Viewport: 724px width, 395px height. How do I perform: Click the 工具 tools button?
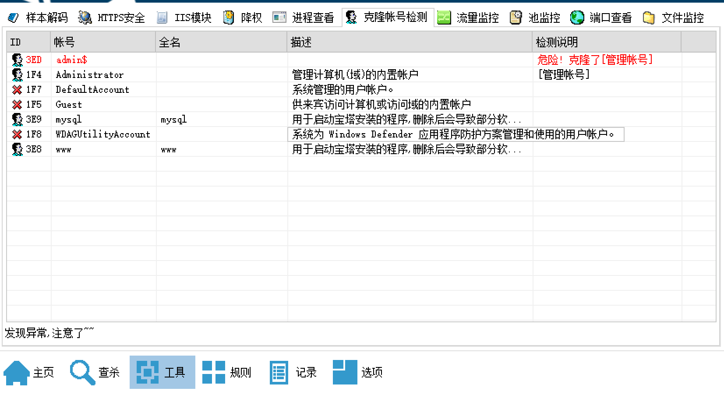[162, 372]
